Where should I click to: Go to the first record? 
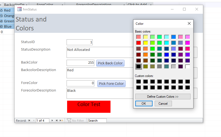coord(29,121)
